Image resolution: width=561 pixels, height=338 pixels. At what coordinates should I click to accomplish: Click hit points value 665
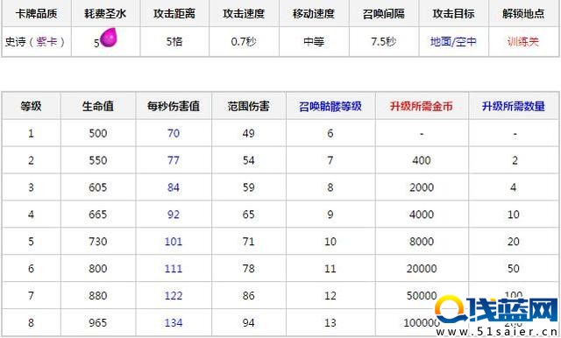pos(97,215)
